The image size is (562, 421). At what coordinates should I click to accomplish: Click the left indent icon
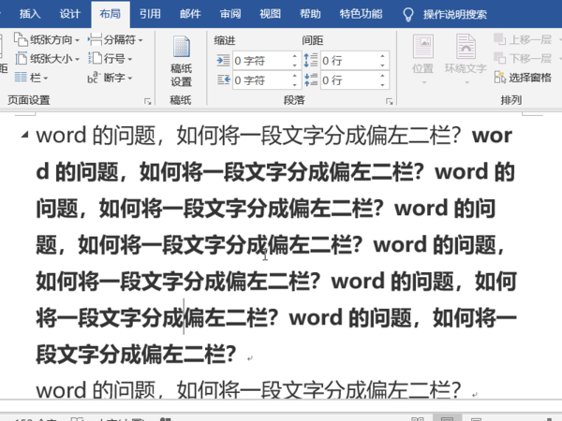click(223, 61)
